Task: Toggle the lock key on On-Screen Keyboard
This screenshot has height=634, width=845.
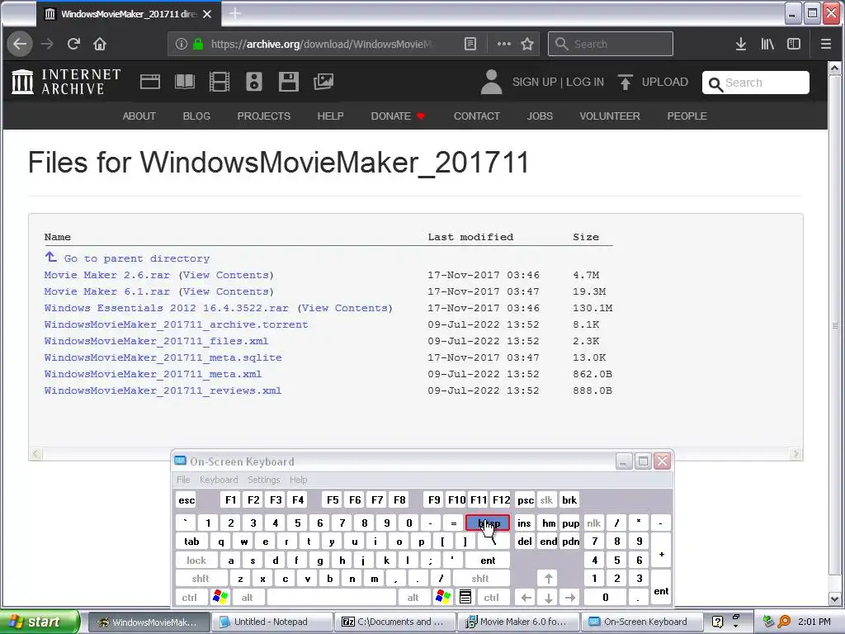Action: click(196, 561)
